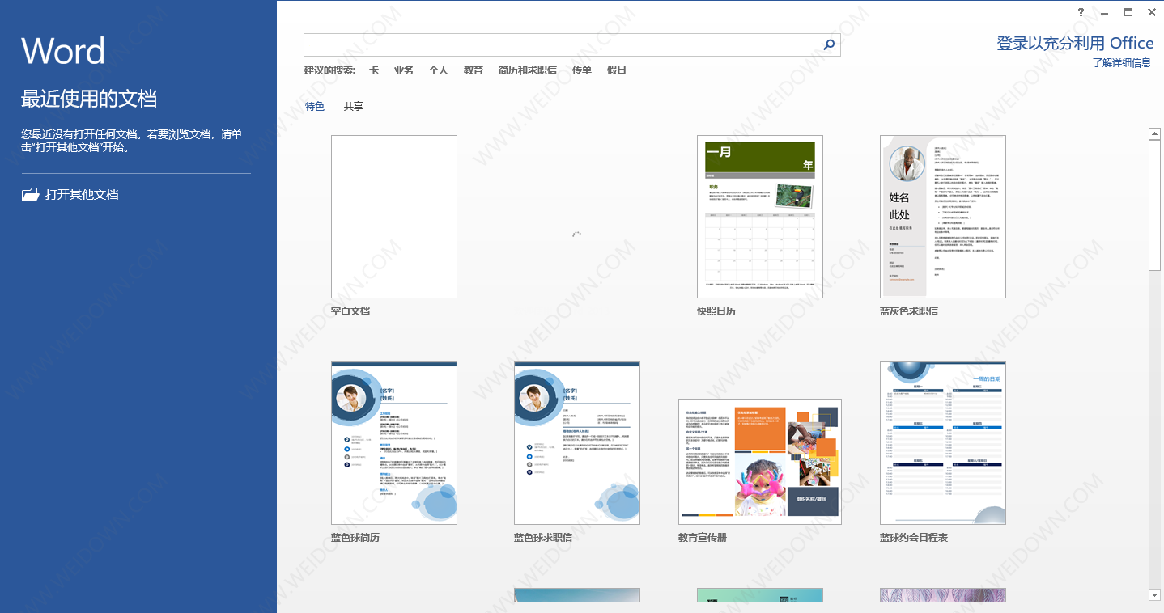This screenshot has height=613, width=1164.
Task: Select the 蓝色球求职信 cover letter template
Action: tap(576, 443)
